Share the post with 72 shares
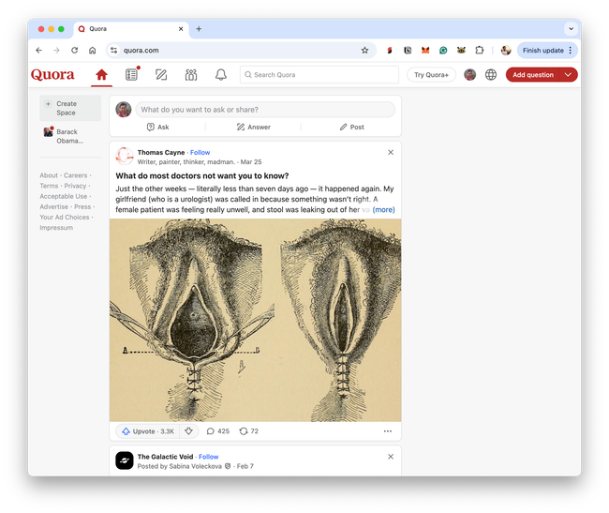The width and height of the screenshot is (609, 513). (249, 431)
